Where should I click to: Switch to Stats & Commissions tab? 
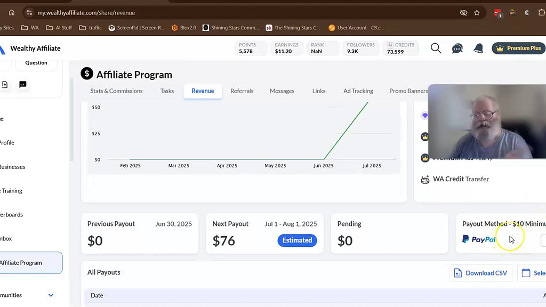[116, 91]
